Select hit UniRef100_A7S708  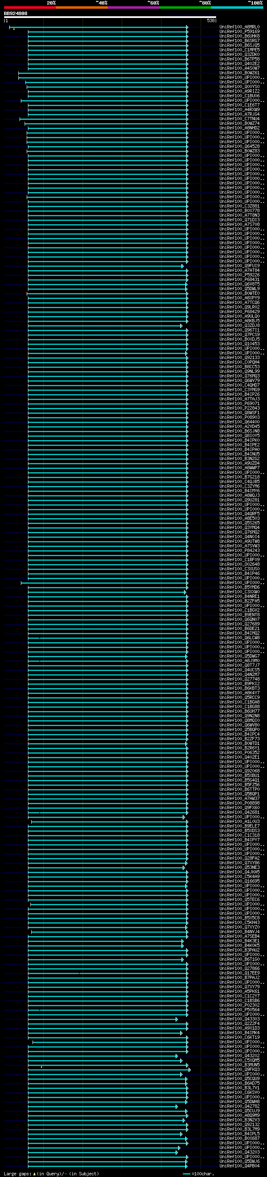point(239,224)
